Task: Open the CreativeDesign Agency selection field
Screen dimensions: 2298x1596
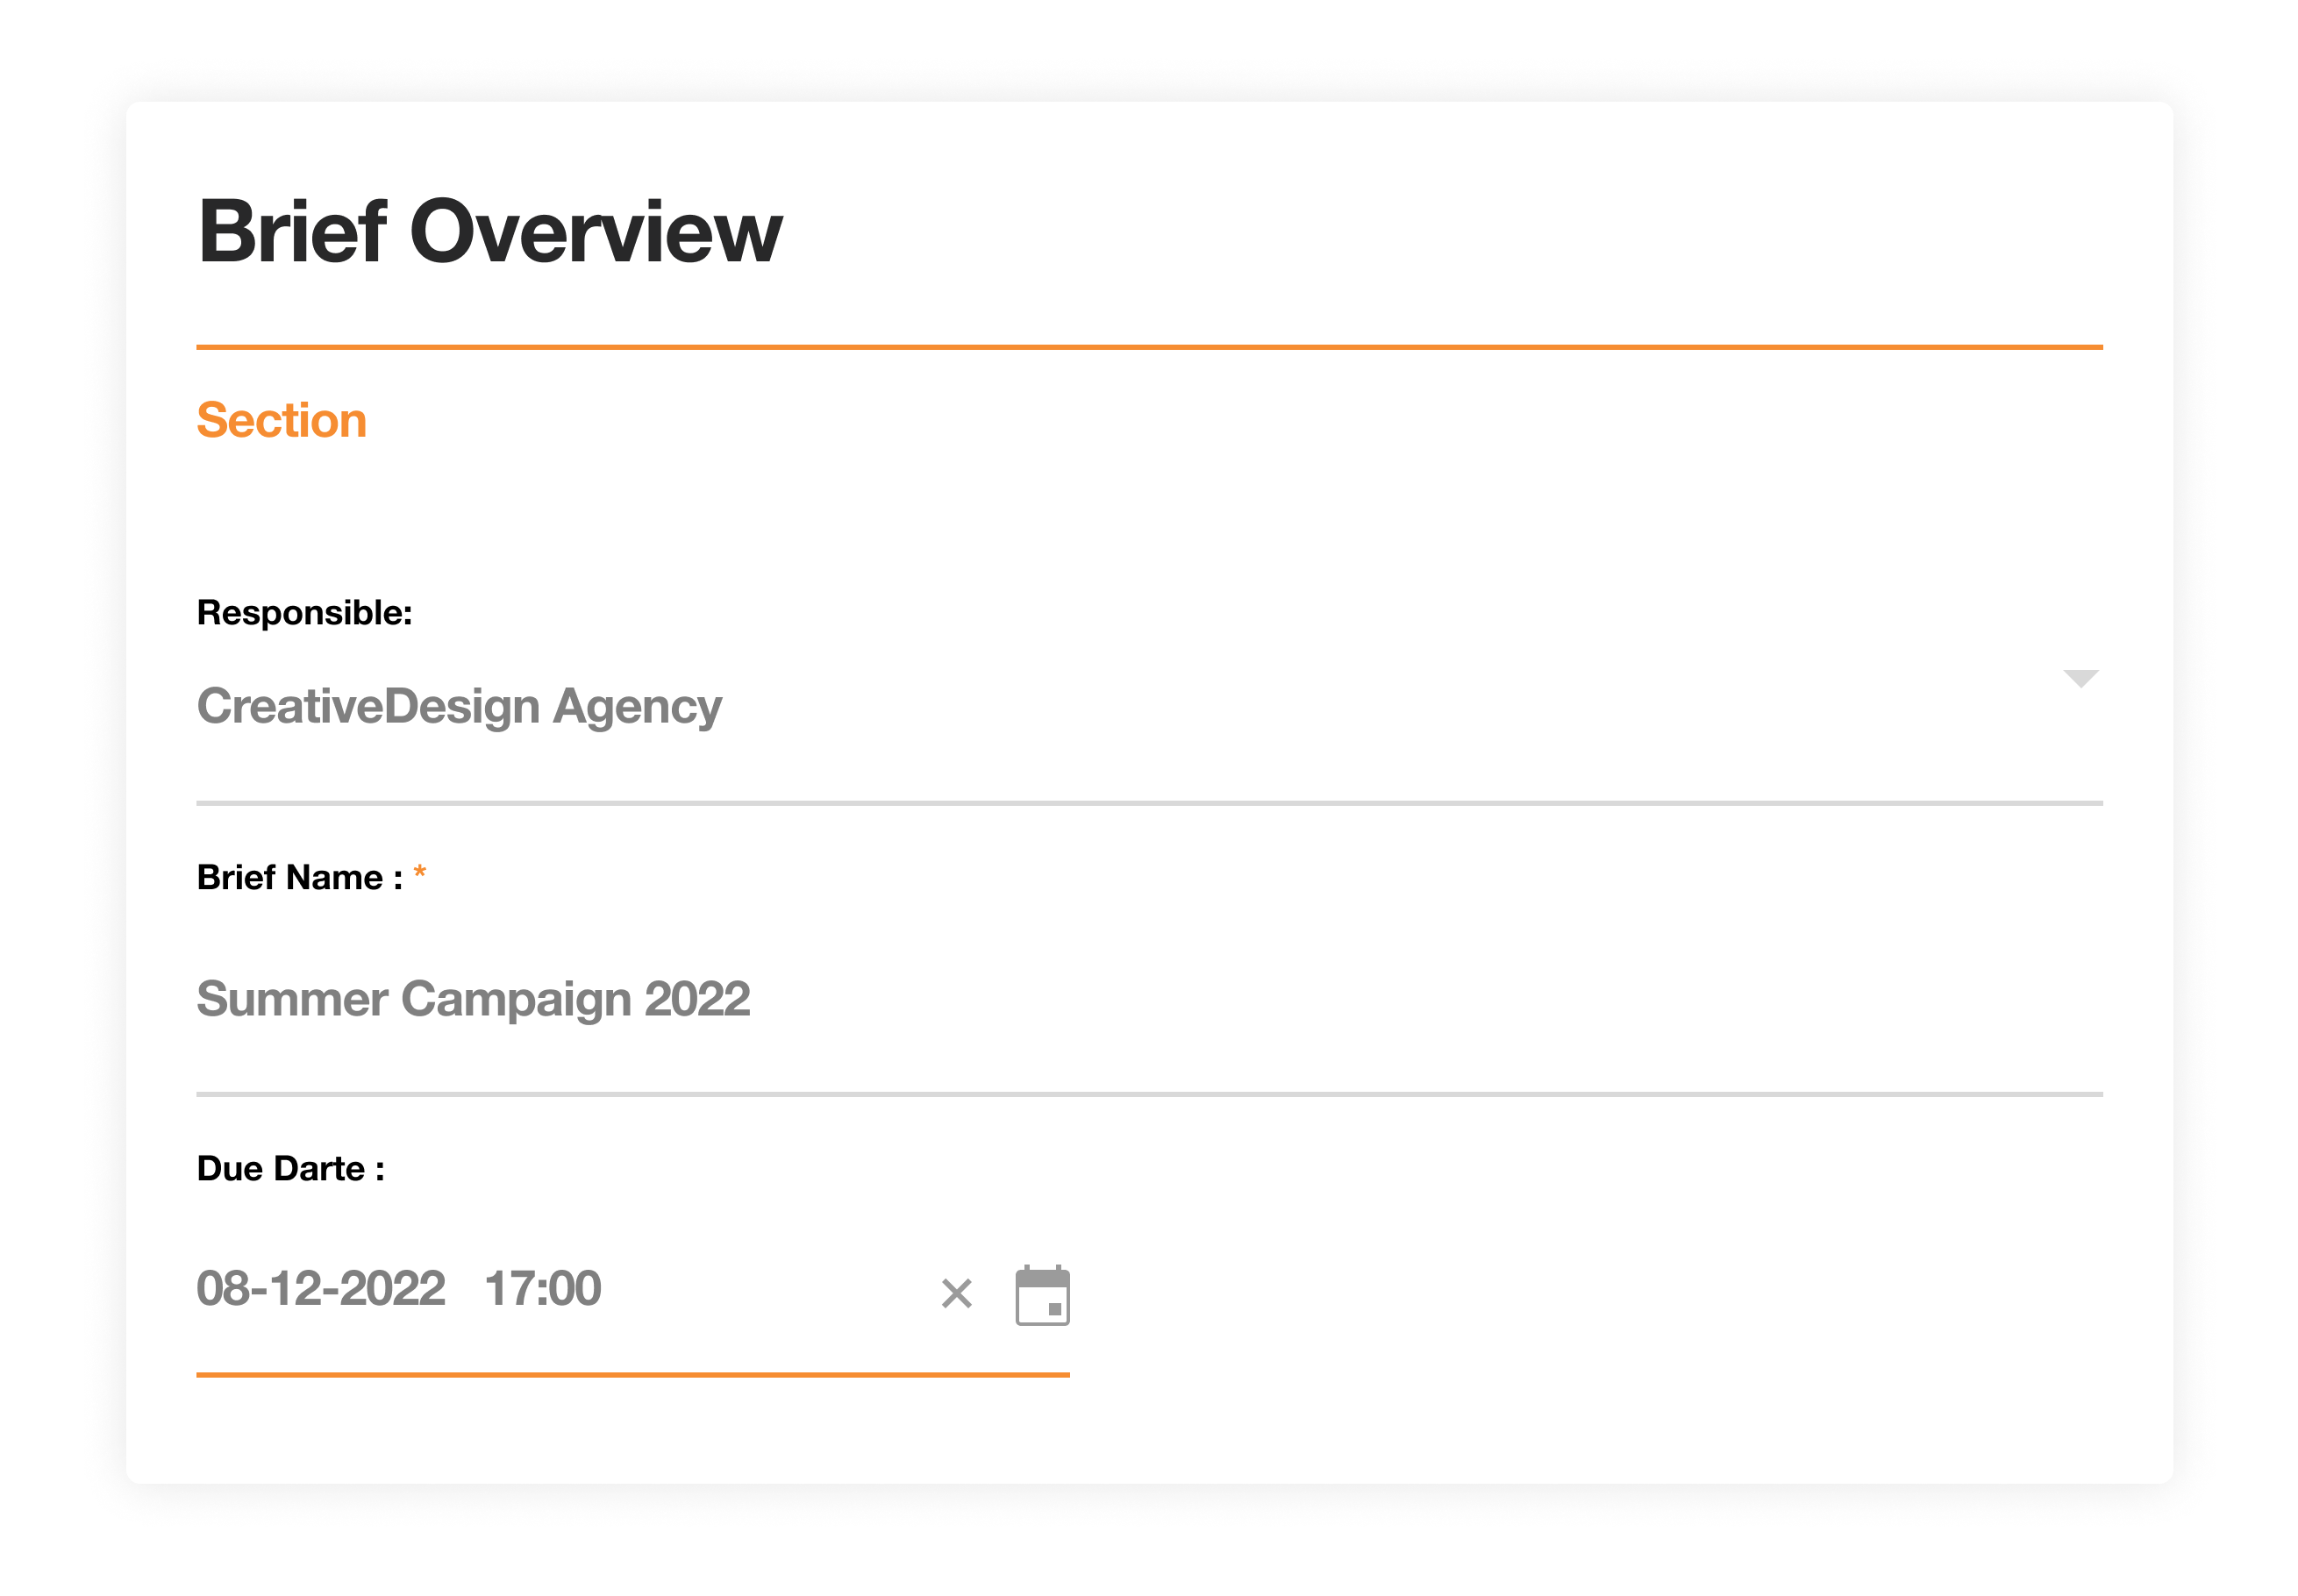Action: pyautogui.click(x=1149, y=706)
